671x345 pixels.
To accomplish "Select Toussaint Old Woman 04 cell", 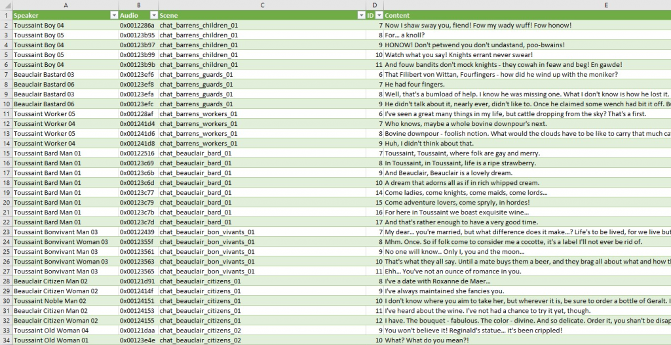I will 66,331.
